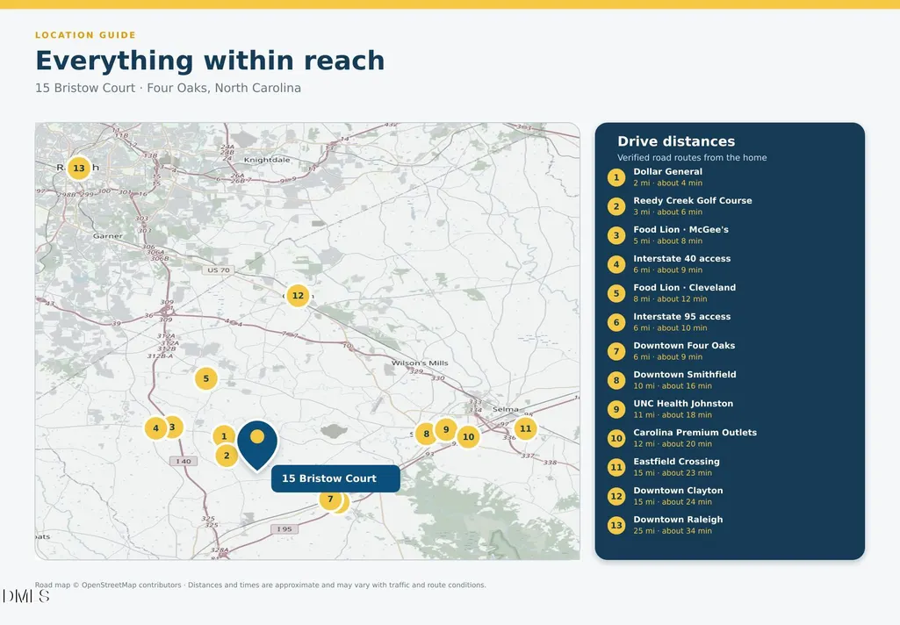
Task: Click the blue home location pin
Action: pos(257,445)
